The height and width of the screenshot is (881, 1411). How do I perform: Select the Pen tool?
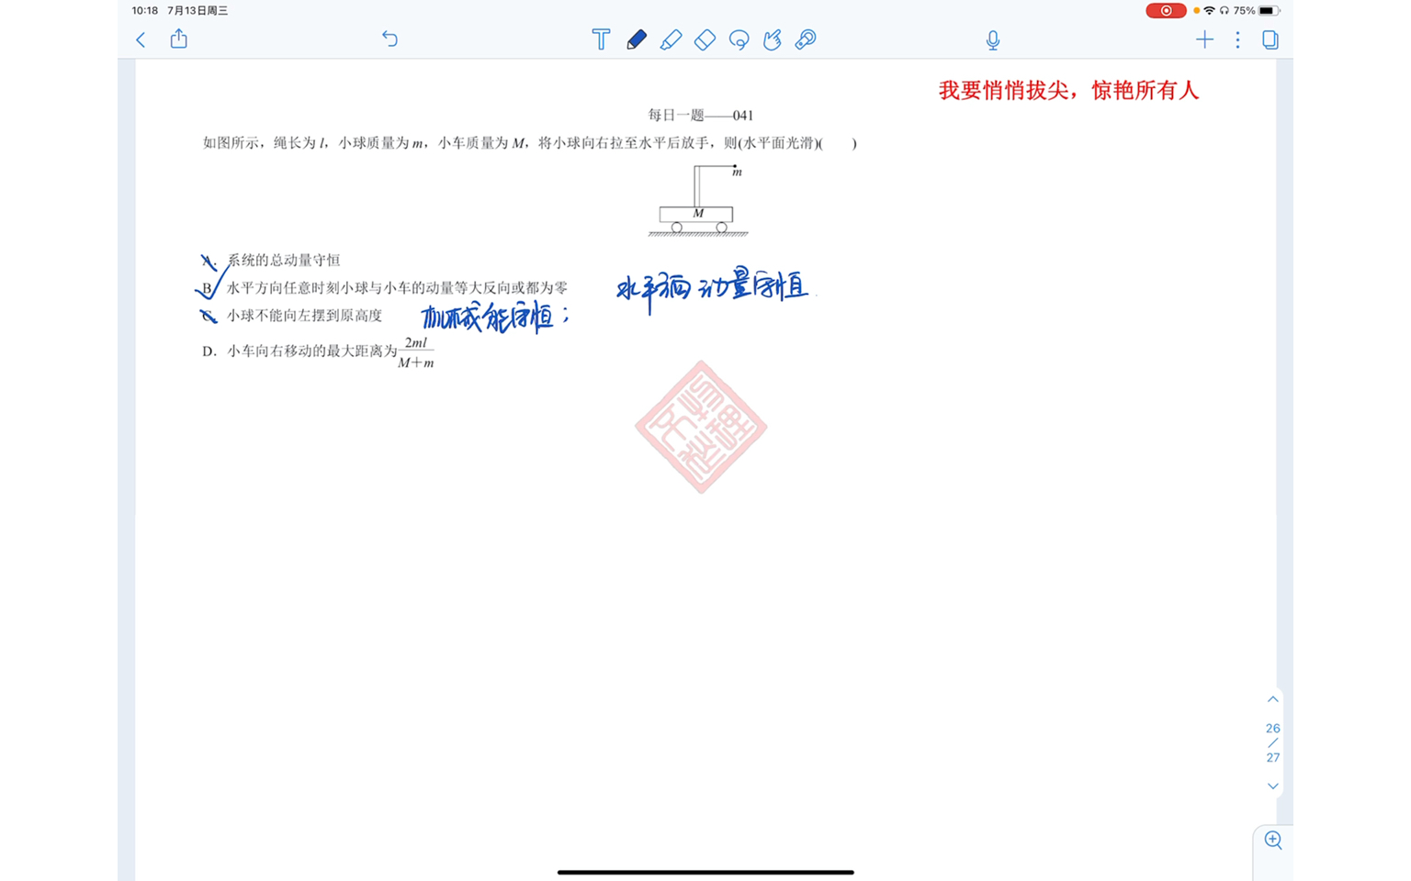click(x=637, y=39)
